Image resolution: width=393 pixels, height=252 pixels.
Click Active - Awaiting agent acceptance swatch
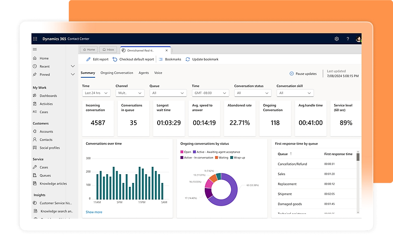(194, 152)
